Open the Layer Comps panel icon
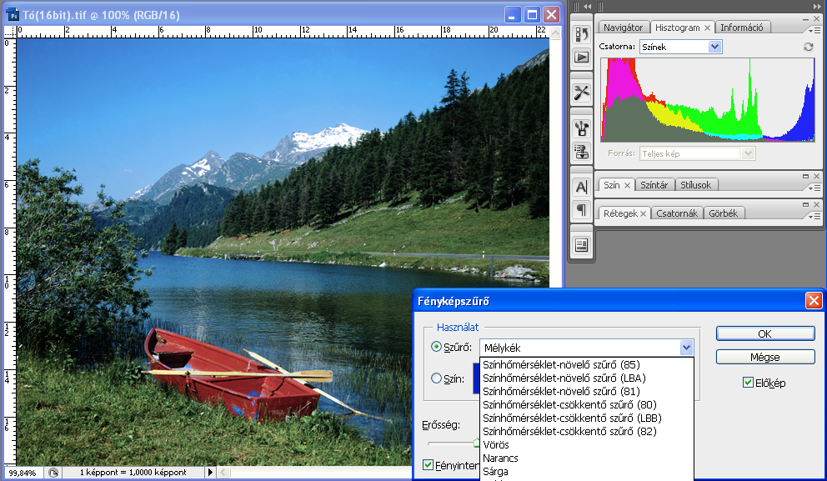827x481 pixels. click(582, 245)
